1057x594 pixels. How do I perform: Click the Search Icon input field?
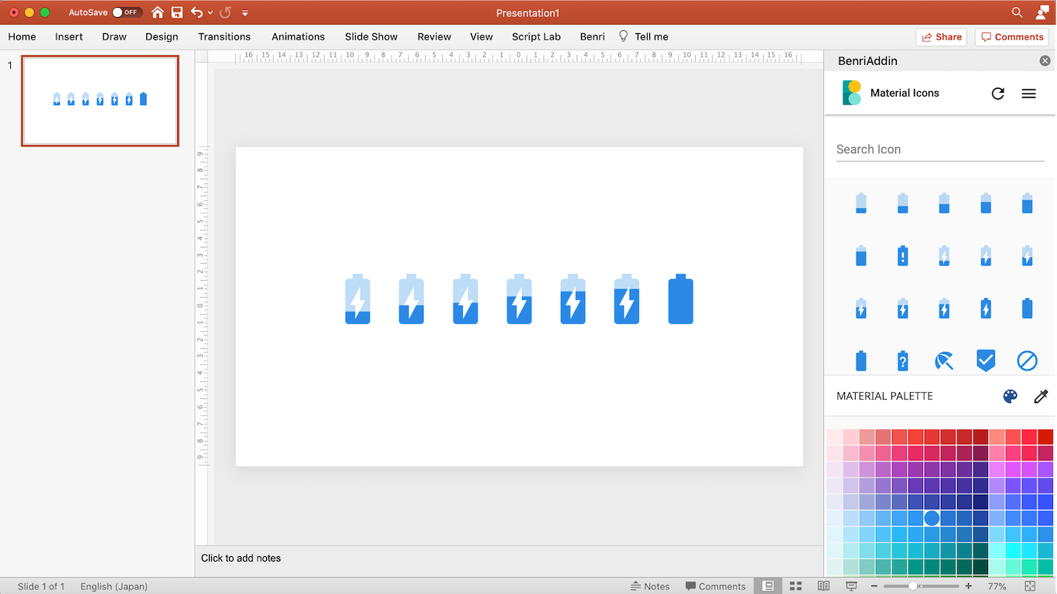point(939,149)
